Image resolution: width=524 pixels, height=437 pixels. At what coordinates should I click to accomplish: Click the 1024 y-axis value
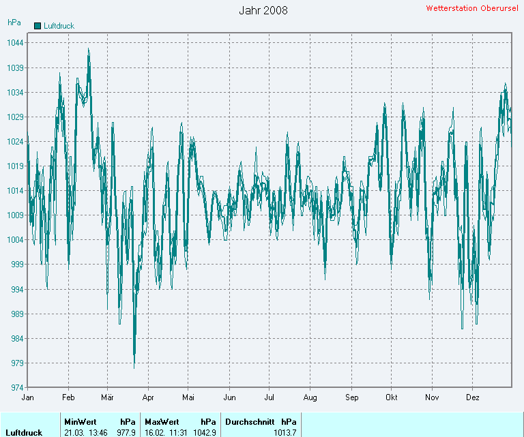[x=16, y=142]
